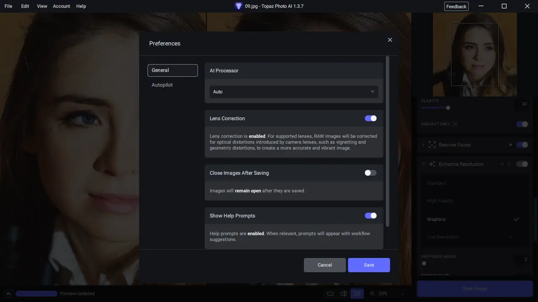538x302 pixels.
Task: Click the Feedback button
Action: tap(456, 6)
